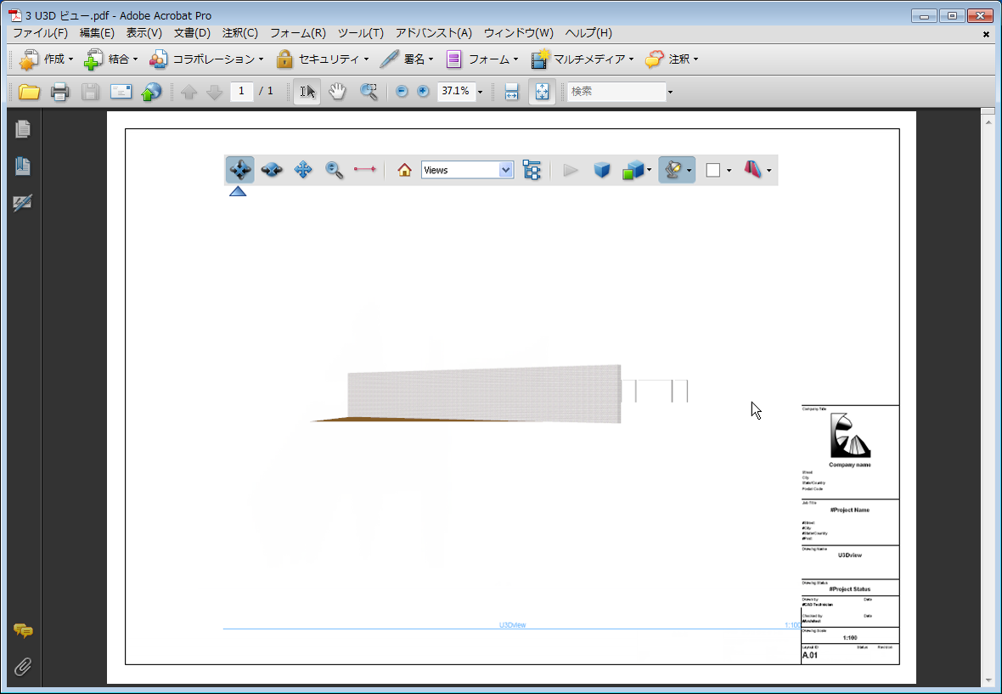Image resolution: width=1002 pixels, height=694 pixels.
Task: Activate the 3D Zoom tool
Action: click(334, 170)
